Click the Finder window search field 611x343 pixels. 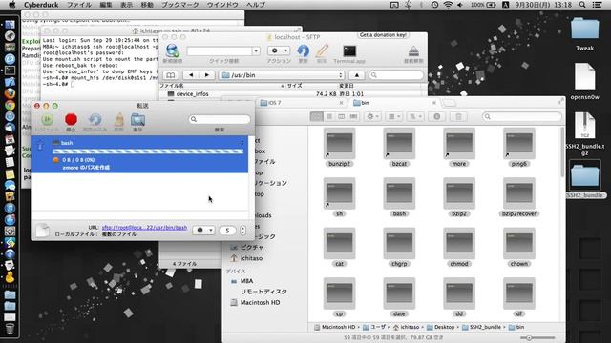522,116
